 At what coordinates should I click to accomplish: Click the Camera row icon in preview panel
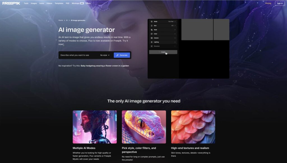pyautogui.click(x=152, y=38)
